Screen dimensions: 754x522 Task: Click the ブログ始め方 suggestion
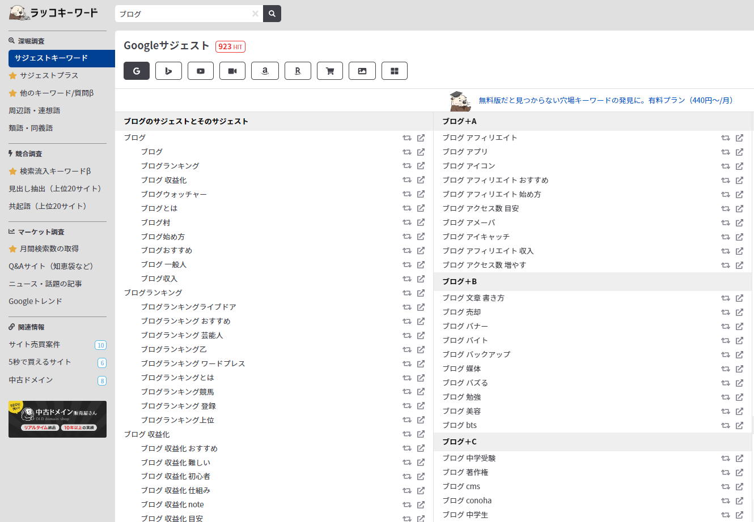163,237
